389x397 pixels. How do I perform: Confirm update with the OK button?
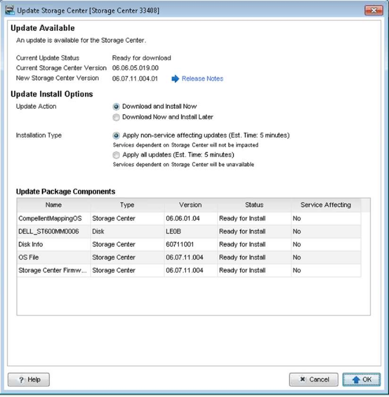point(361,379)
